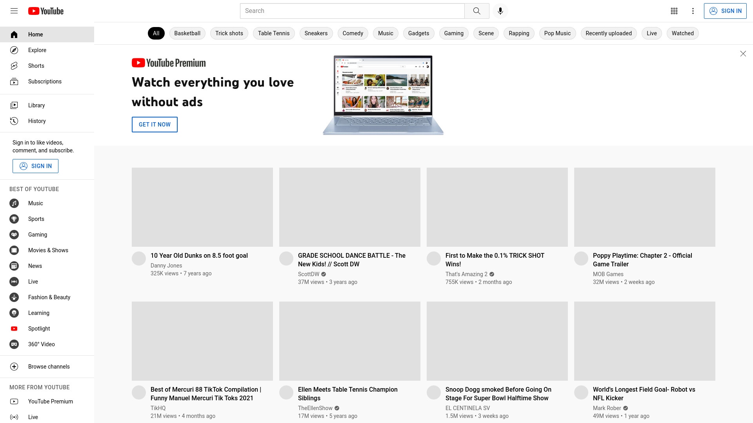Select the Gaming filter chip

(x=454, y=33)
